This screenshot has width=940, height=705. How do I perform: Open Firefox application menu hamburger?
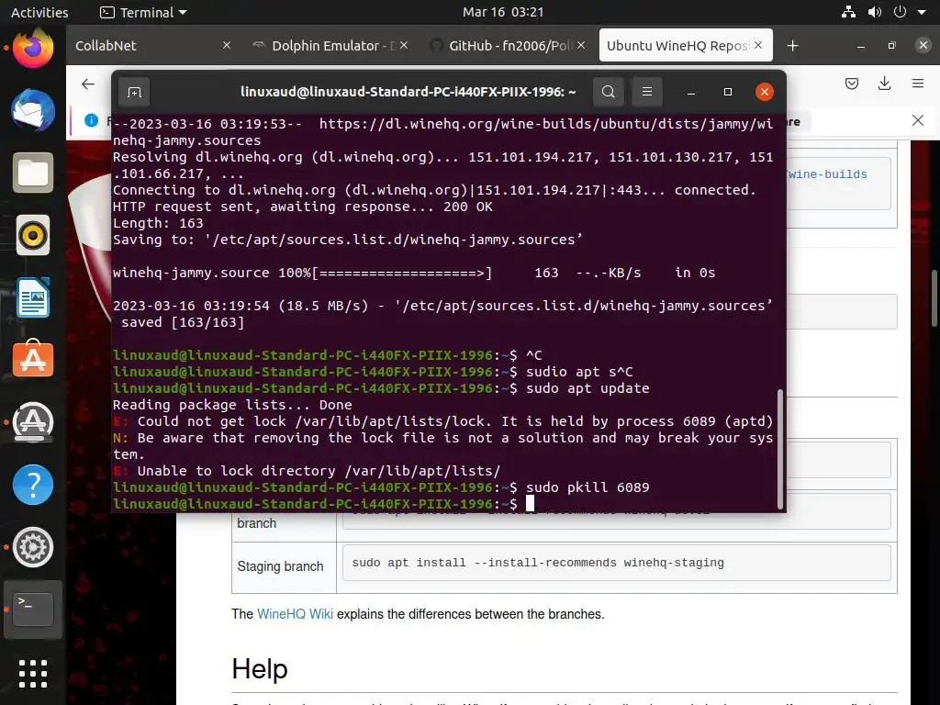[918, 84]
